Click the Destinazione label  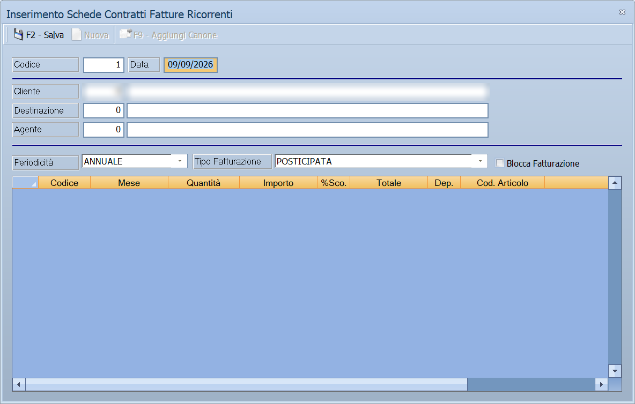(46, 110)
